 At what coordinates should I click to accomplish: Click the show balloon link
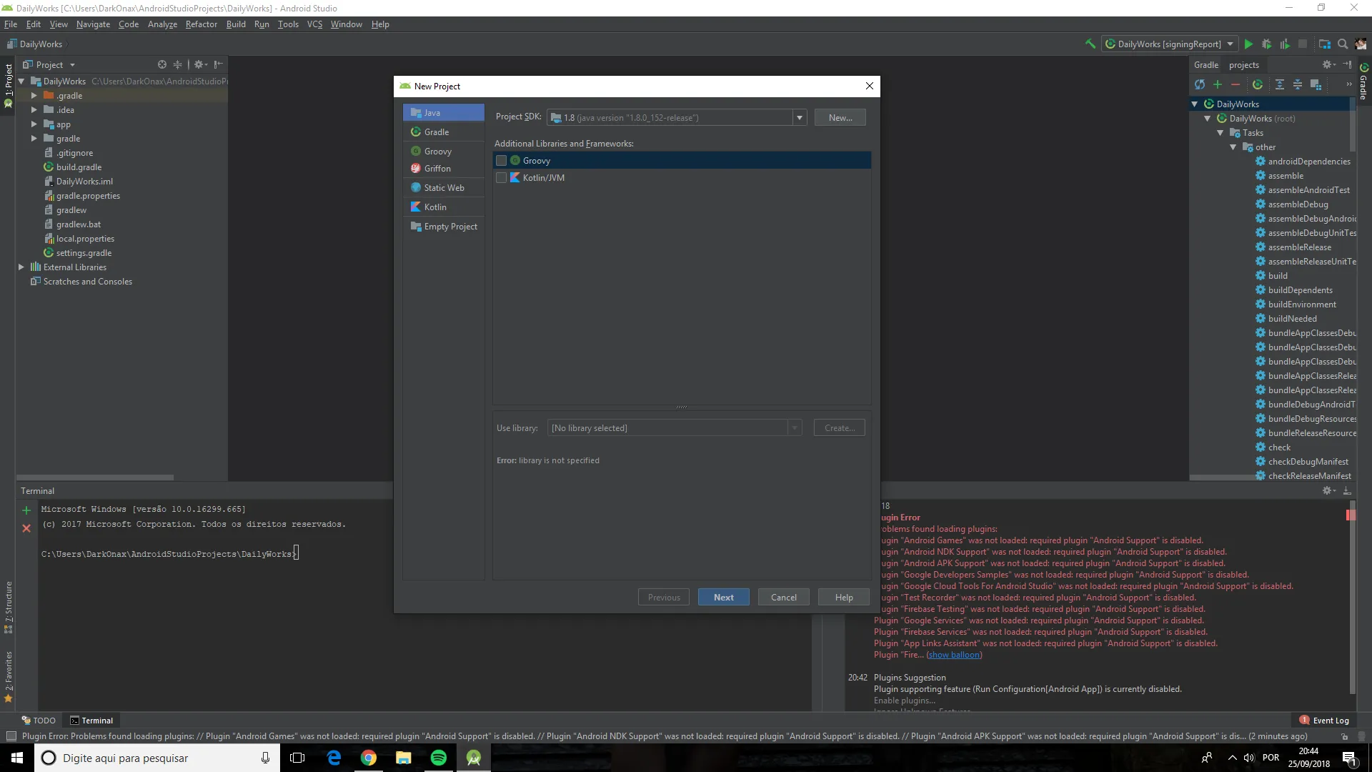coord(954,655)
